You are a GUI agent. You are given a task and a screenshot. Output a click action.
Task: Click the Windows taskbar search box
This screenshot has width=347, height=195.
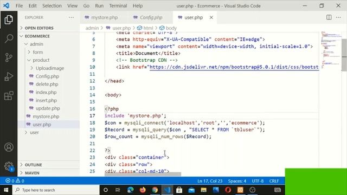tap(55, 190)
